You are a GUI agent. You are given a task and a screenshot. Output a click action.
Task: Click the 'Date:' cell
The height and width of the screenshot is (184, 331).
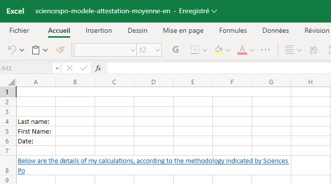36,141
